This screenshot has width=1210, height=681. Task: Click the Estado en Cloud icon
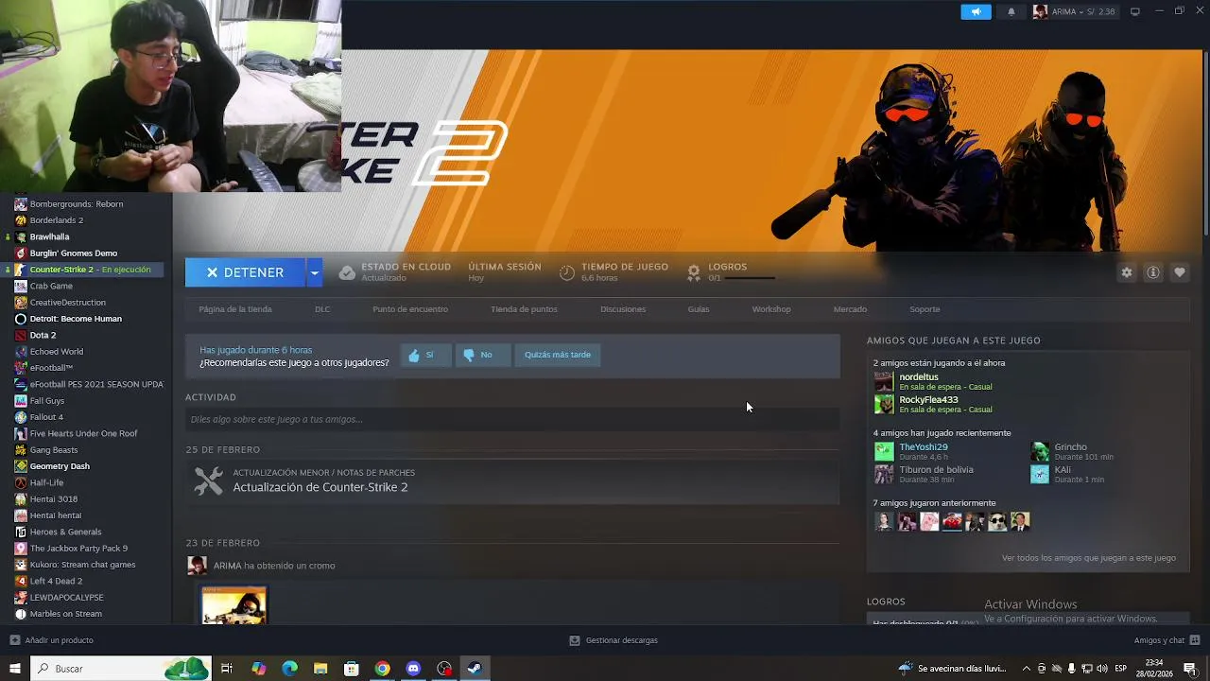[x=347, y=272]
